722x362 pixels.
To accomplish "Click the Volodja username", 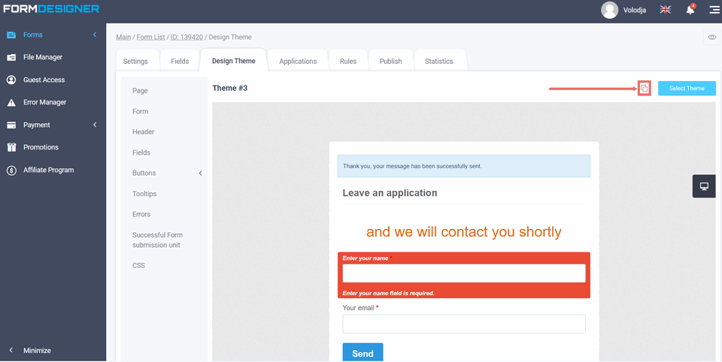I will point(635,10).
